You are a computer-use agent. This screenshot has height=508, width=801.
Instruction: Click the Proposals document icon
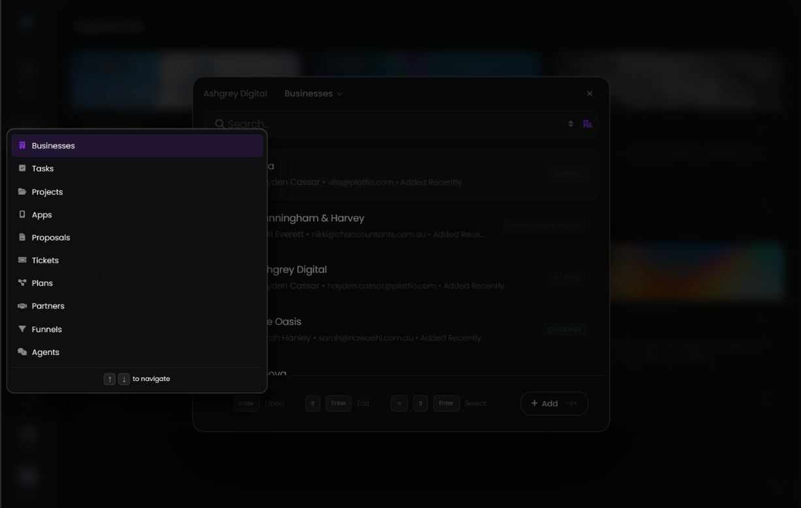[23, 237]
